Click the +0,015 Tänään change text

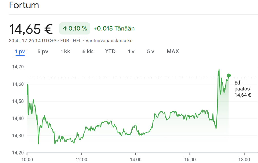(x=114, y=29)
